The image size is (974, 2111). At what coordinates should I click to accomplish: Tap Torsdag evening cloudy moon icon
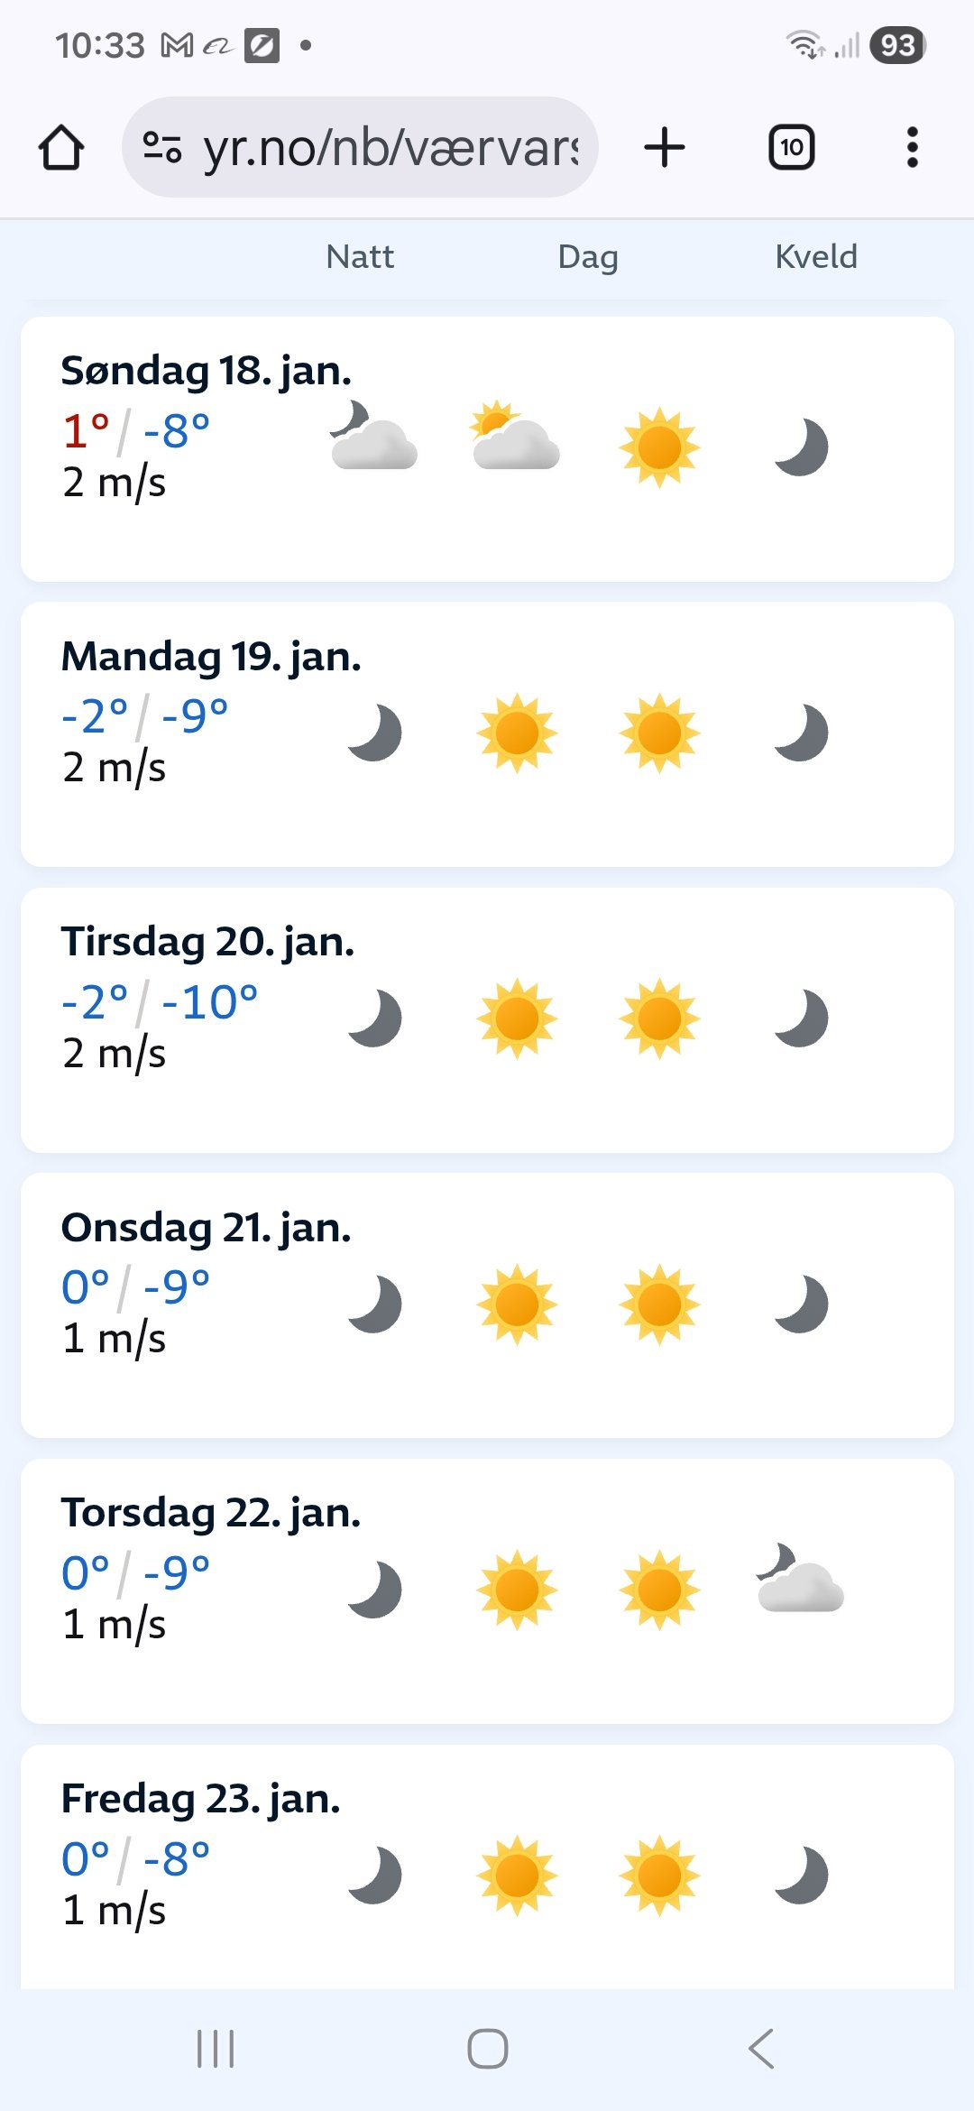coord(800,1578)
